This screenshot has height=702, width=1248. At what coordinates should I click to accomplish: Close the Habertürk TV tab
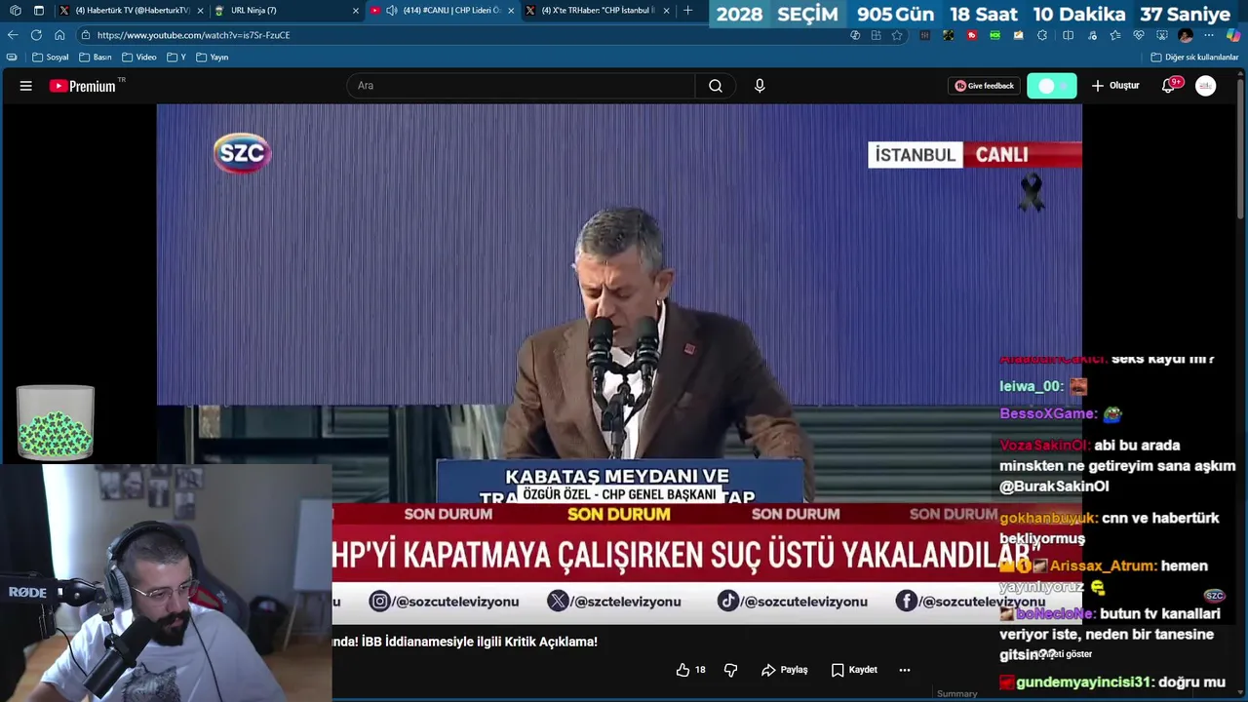pyautogui.click(x=200, y=11)
